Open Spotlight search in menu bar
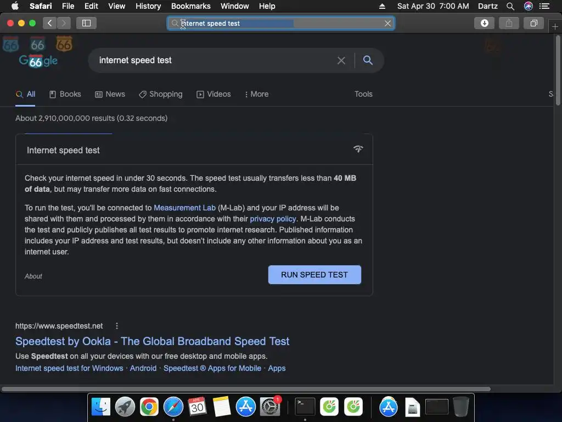 click(510, 6)
